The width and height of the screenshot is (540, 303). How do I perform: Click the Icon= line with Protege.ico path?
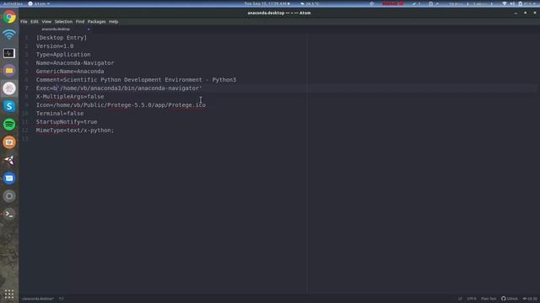pyautogui.click(x=121, y=105)
